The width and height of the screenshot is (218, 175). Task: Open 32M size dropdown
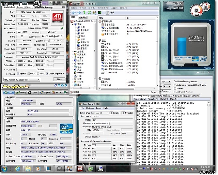[x=166, y=82]
